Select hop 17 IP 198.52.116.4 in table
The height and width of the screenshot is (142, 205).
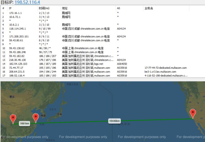click(17, 76)
